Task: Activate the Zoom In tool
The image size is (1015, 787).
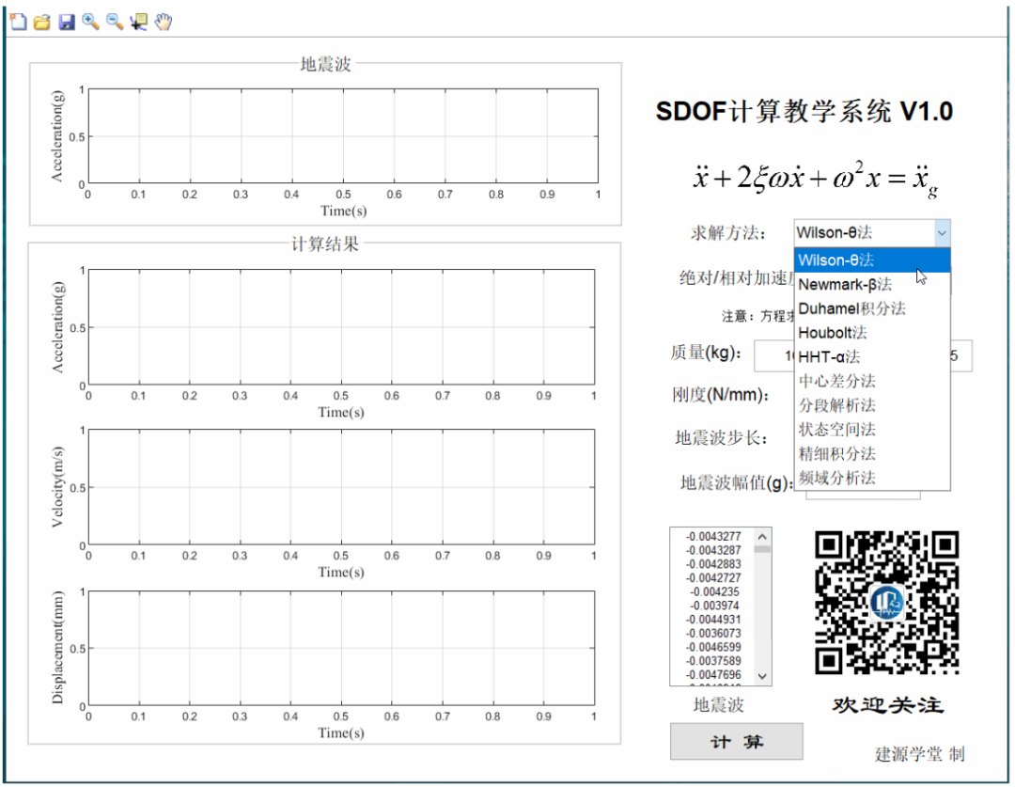Action: pyautogui.click(x=90, y=22)
